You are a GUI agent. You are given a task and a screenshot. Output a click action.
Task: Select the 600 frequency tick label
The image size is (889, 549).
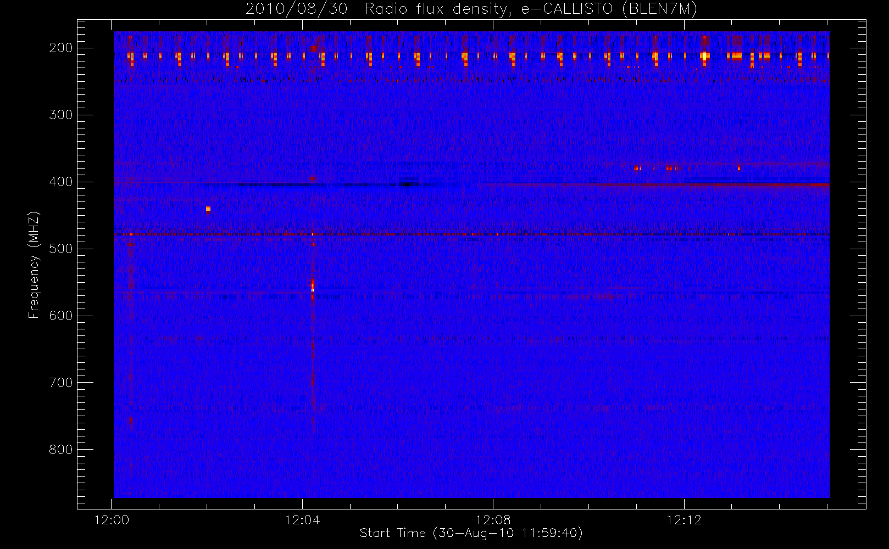(x=60, y=316)
